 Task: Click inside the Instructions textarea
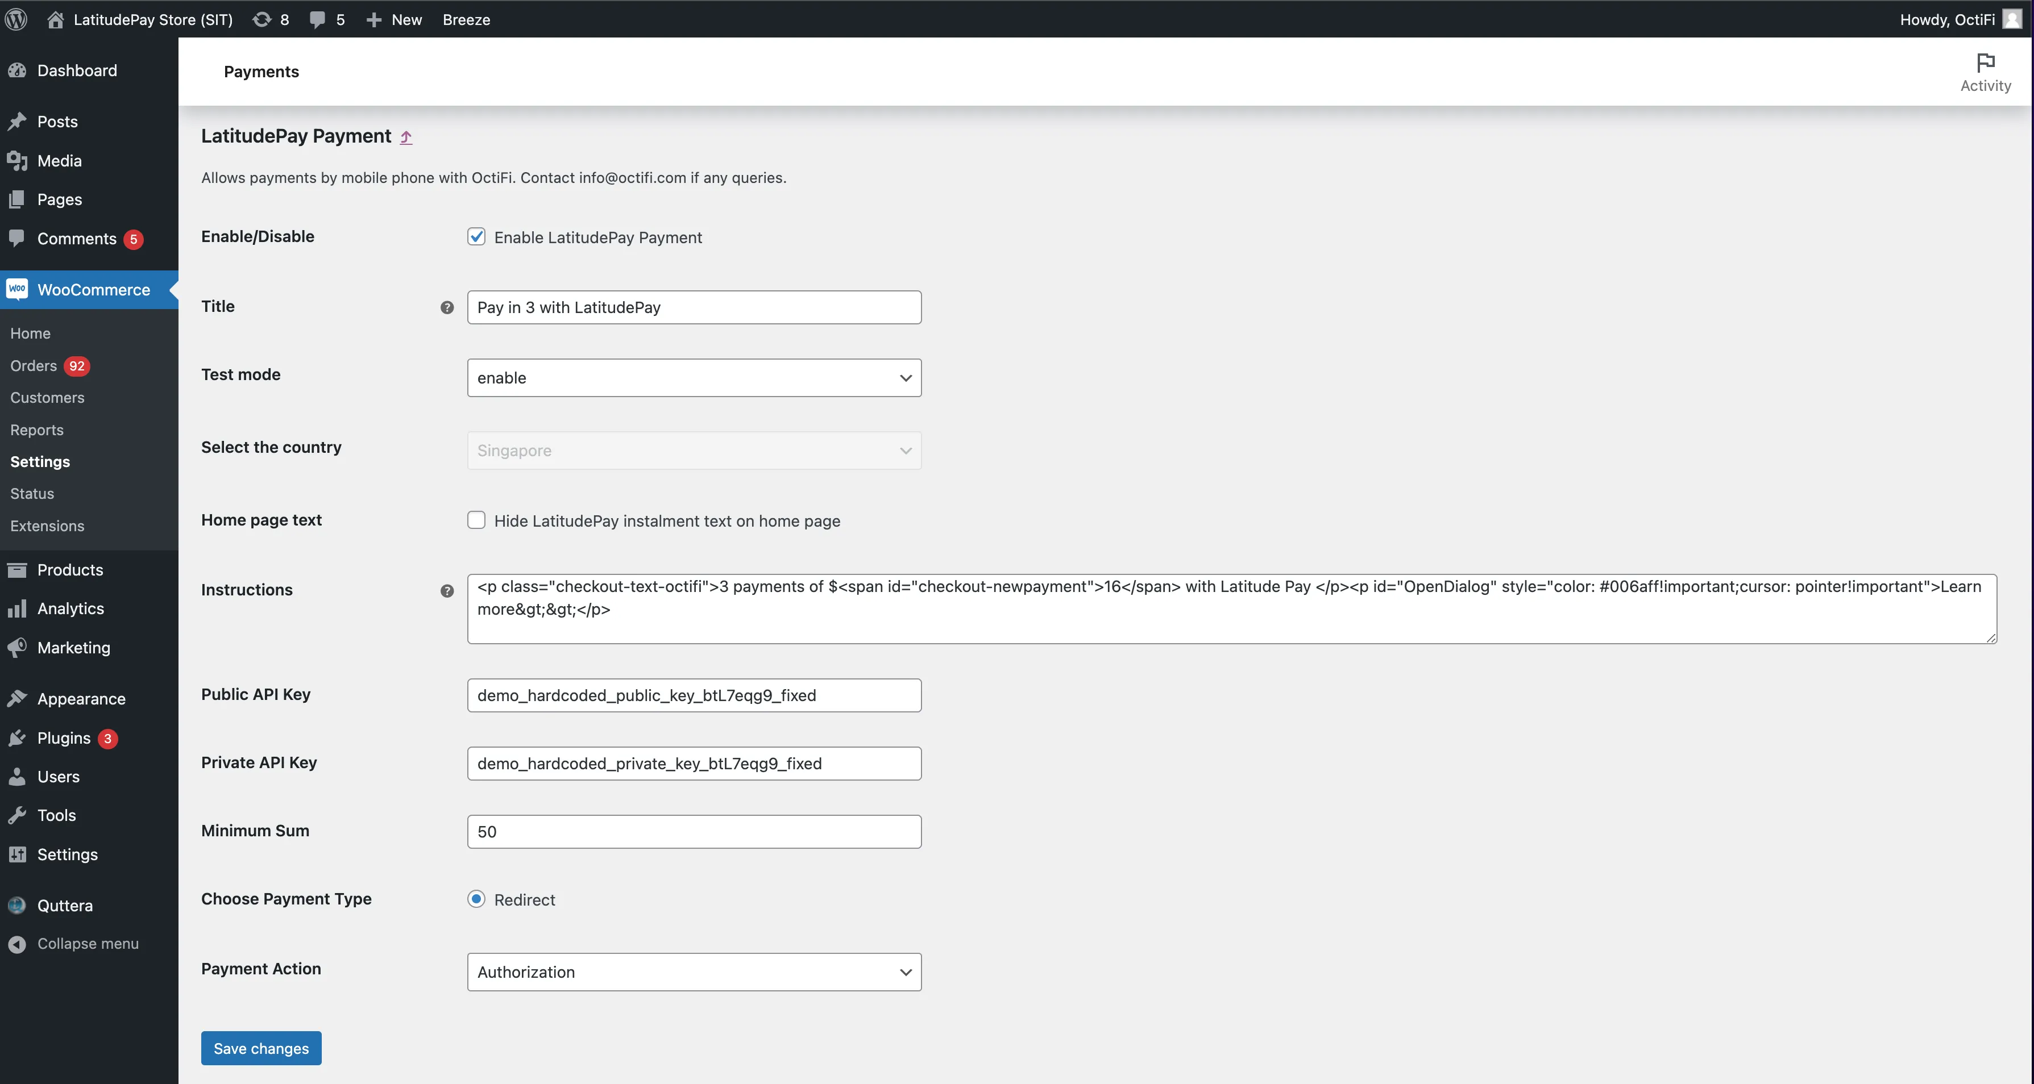[x=1232, y=609]
